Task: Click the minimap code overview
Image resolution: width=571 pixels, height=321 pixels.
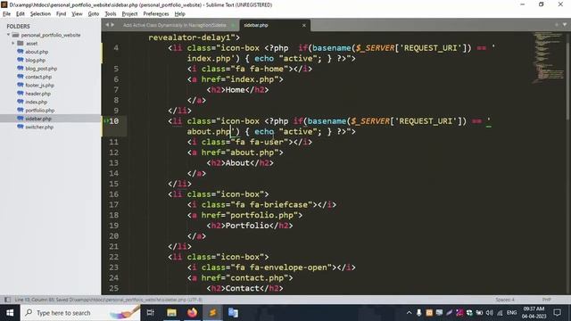Action: 548,58
